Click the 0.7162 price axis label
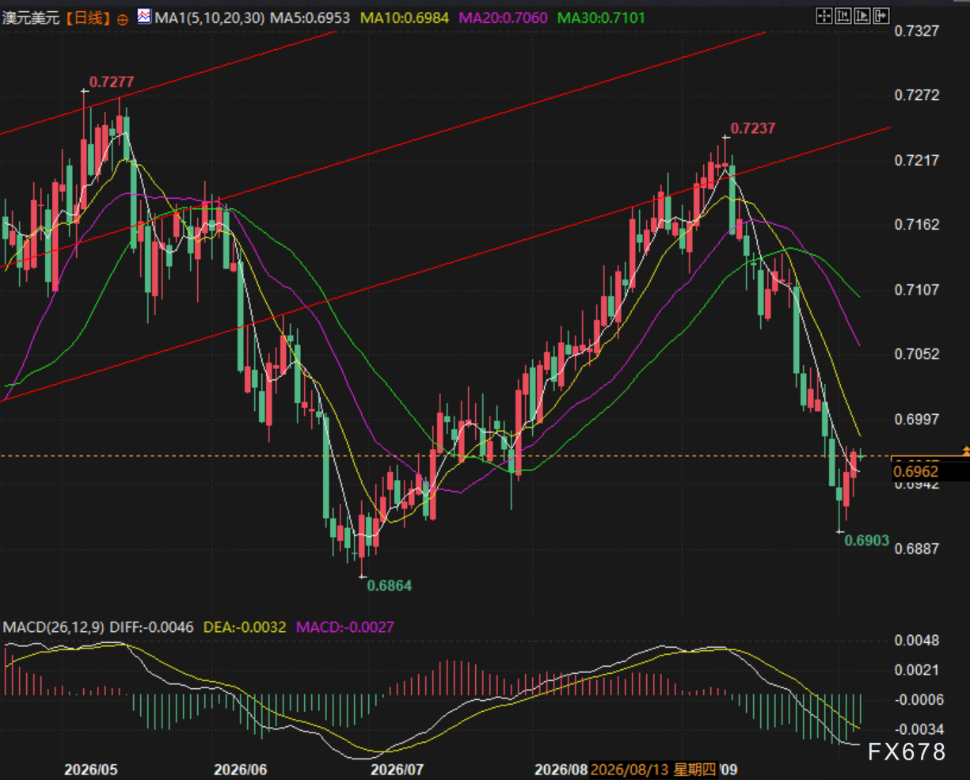This screenshot has height=780, width=970. pos(916,225)
